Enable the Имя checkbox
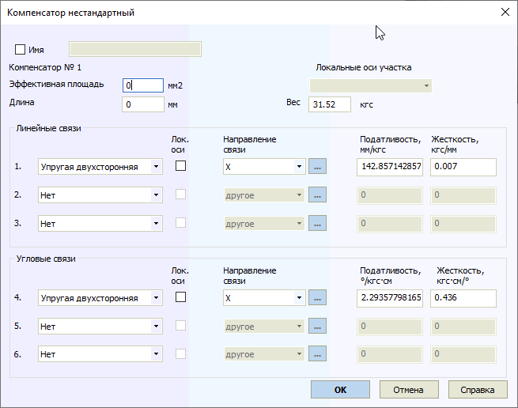518x408 pixels. click(x=21, y=49)
